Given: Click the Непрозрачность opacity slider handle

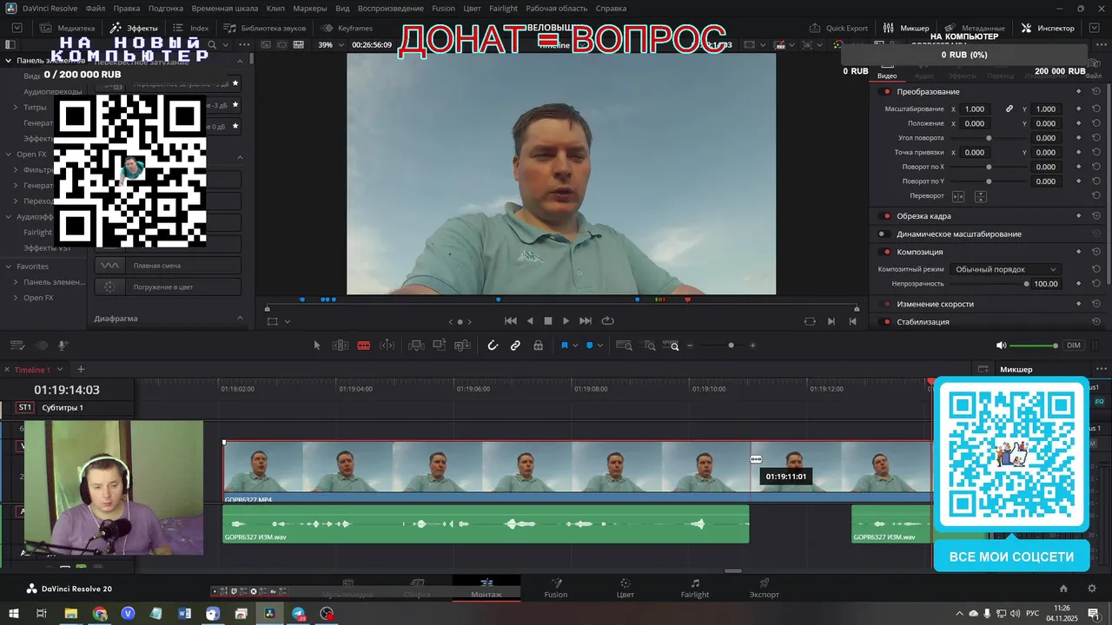Looking at the screenshot, I should [1026, 284].
